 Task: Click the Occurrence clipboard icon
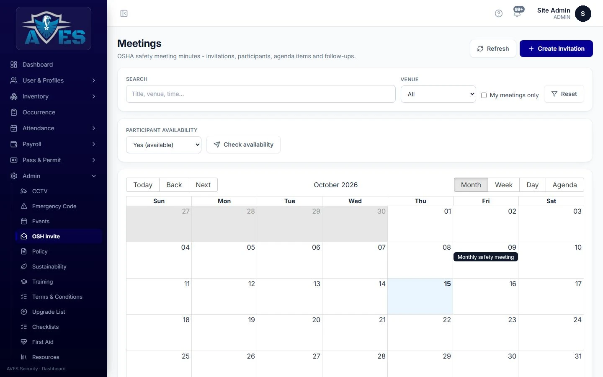(14, 112)
